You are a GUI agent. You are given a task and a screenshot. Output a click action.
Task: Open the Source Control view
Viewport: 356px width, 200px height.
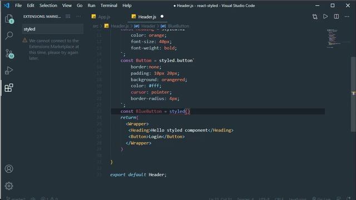pyautogui.click(x=9, y=53)
